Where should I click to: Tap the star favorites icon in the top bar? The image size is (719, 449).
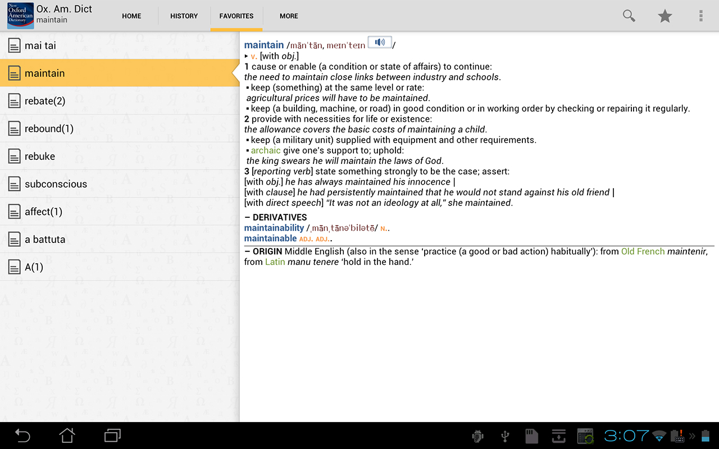point(665,16)
